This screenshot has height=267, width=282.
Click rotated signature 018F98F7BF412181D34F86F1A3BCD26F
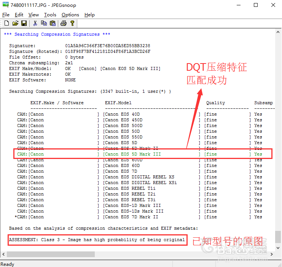[x=108, y=51]
